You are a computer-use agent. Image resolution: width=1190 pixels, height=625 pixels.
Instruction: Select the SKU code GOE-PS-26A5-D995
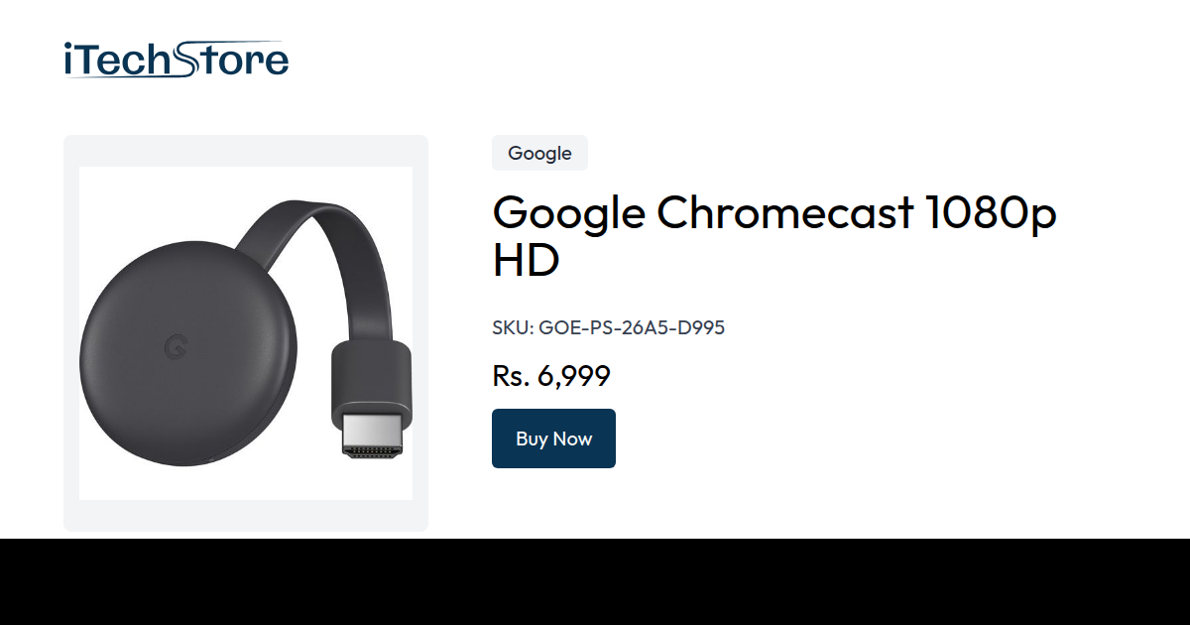(x=632, y=327)
